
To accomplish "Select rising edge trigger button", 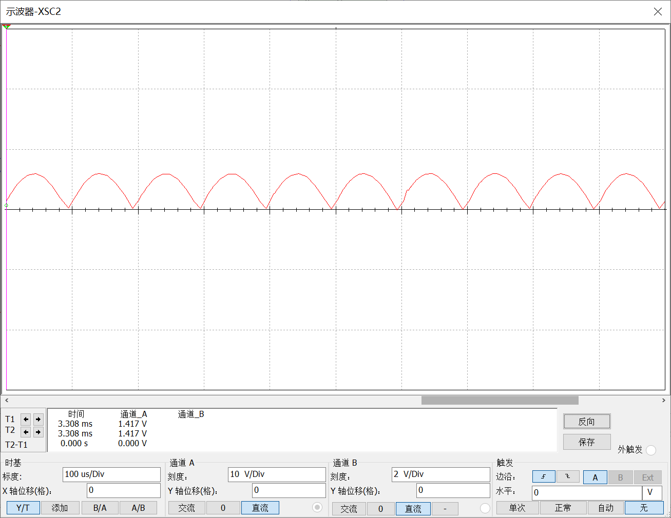I will tap(544, 477).
